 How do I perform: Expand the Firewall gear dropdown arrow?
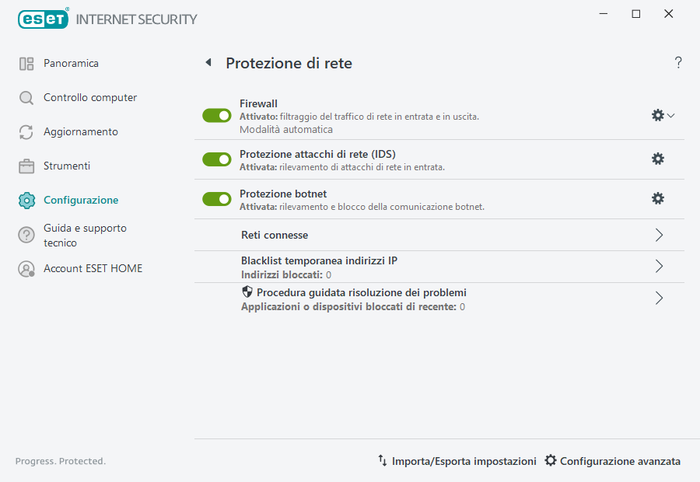tap(670, 114)
